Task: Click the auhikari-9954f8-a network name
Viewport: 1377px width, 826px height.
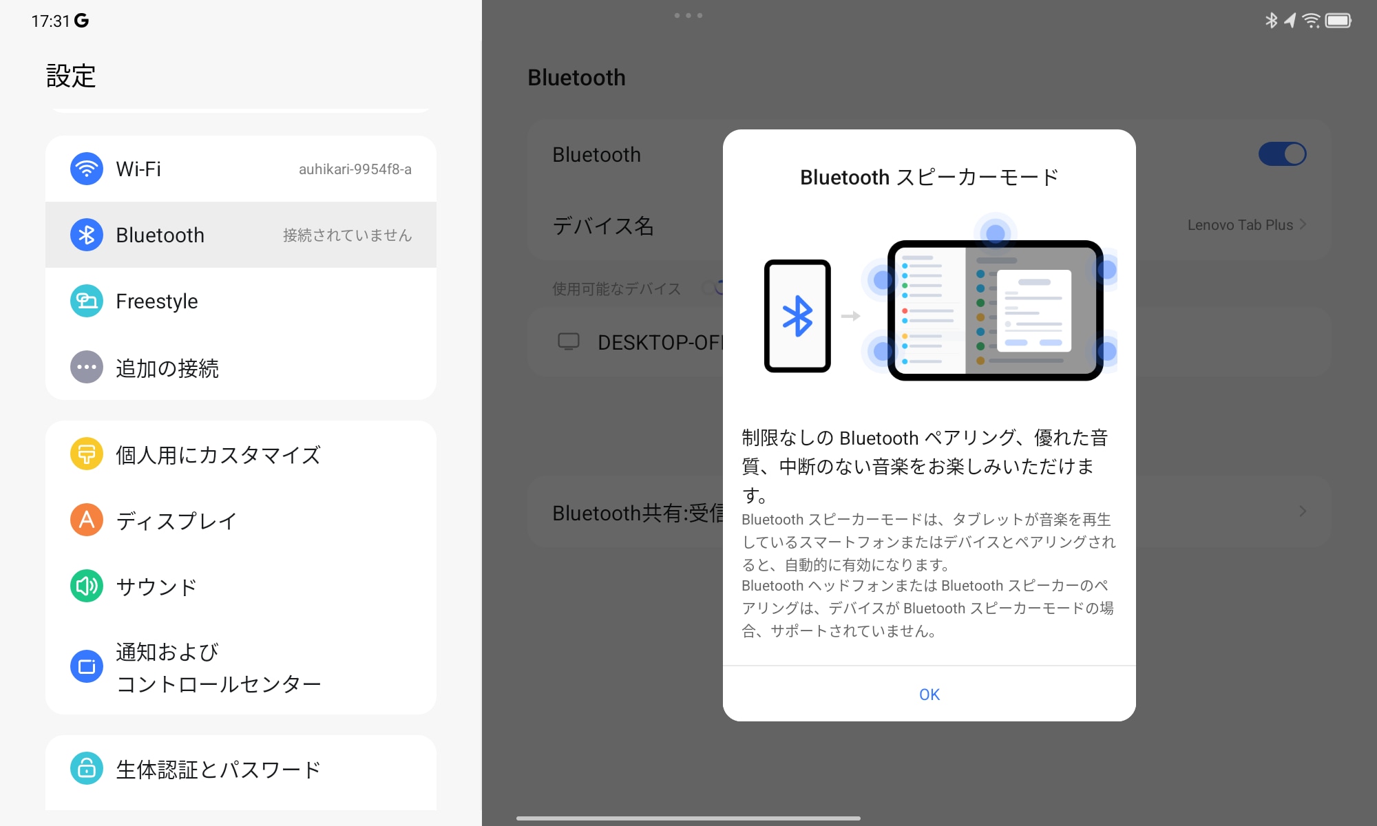Action: click(355, 169)
